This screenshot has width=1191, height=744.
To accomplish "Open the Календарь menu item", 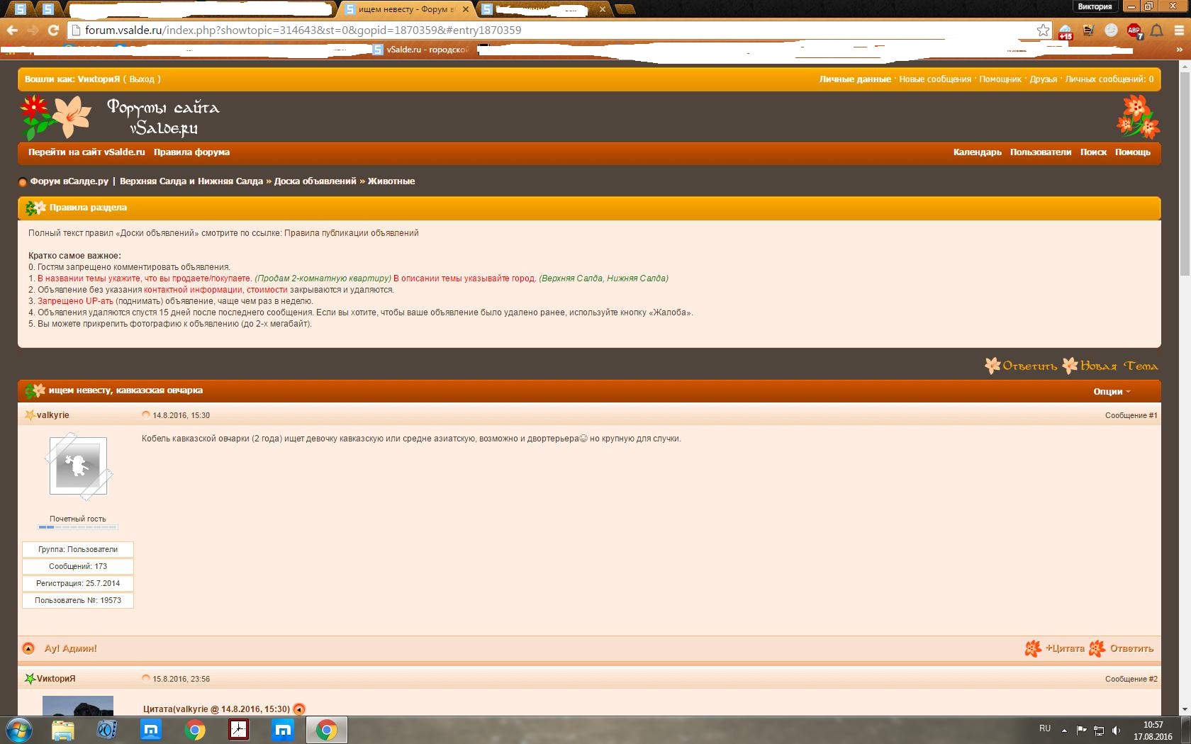I will click(x=977, y=152).
